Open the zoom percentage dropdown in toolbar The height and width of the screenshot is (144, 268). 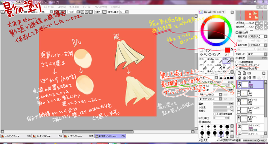52,12
